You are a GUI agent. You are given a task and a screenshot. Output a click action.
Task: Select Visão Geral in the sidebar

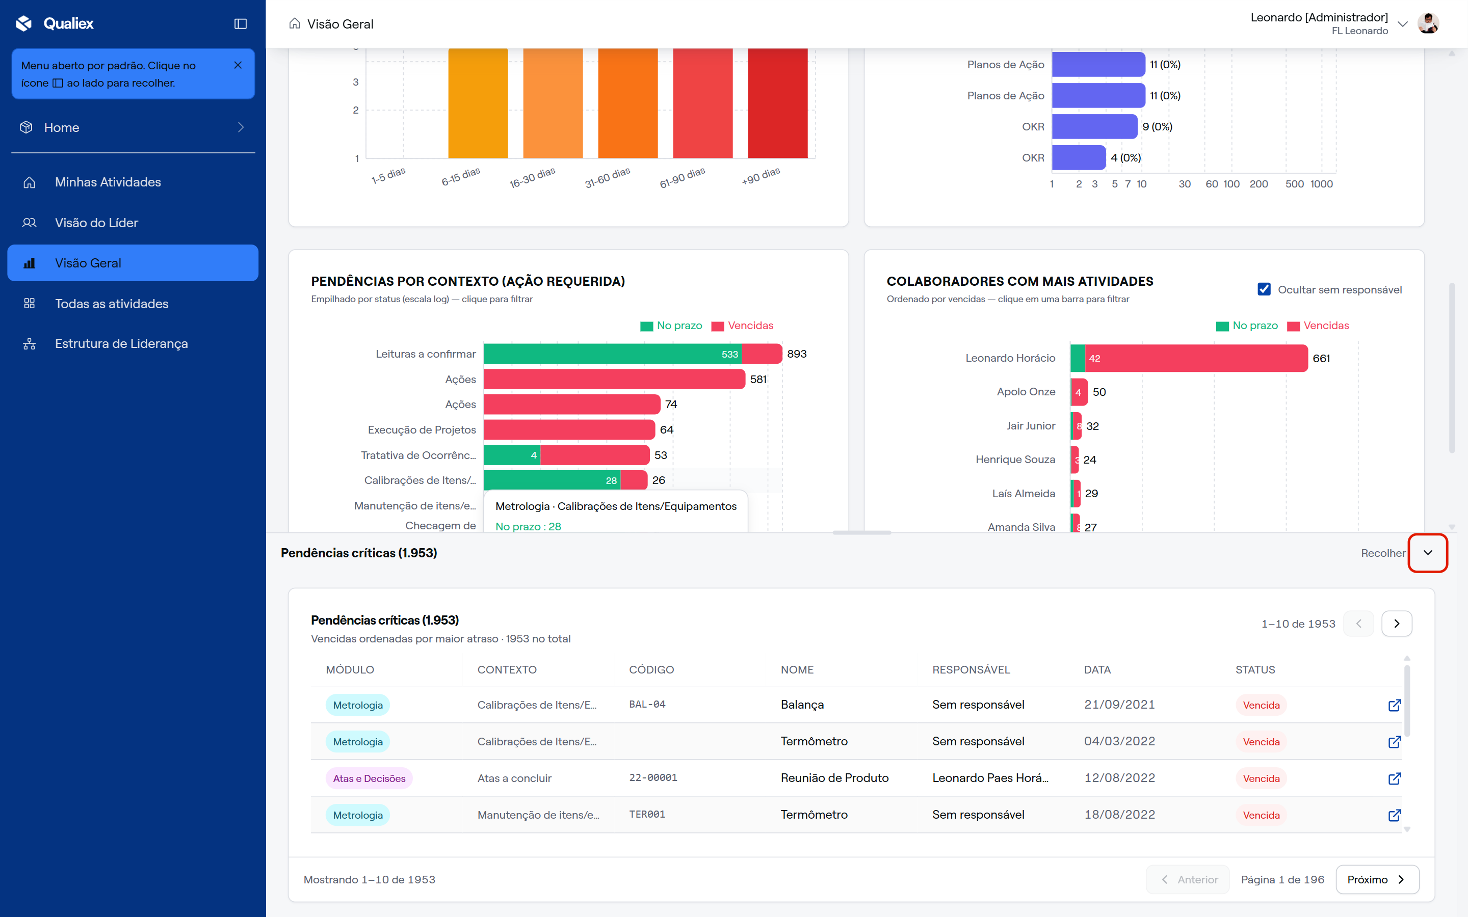pyautogui.click(x=133, y=262)
